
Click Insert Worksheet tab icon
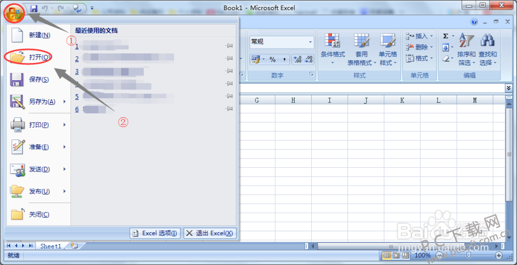(x=74, y=246)
